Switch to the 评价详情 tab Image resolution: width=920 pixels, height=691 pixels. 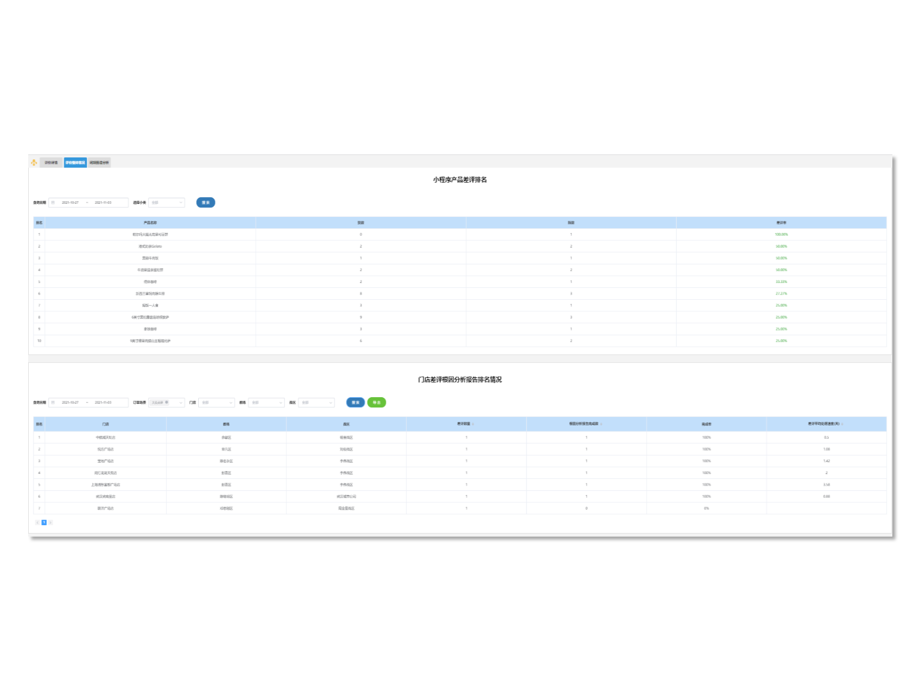tap(51, 163)
